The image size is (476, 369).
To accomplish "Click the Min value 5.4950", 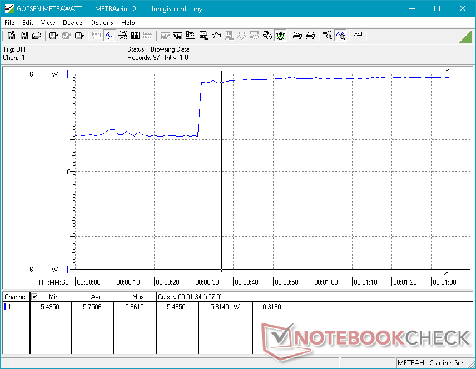I will 50,307.
